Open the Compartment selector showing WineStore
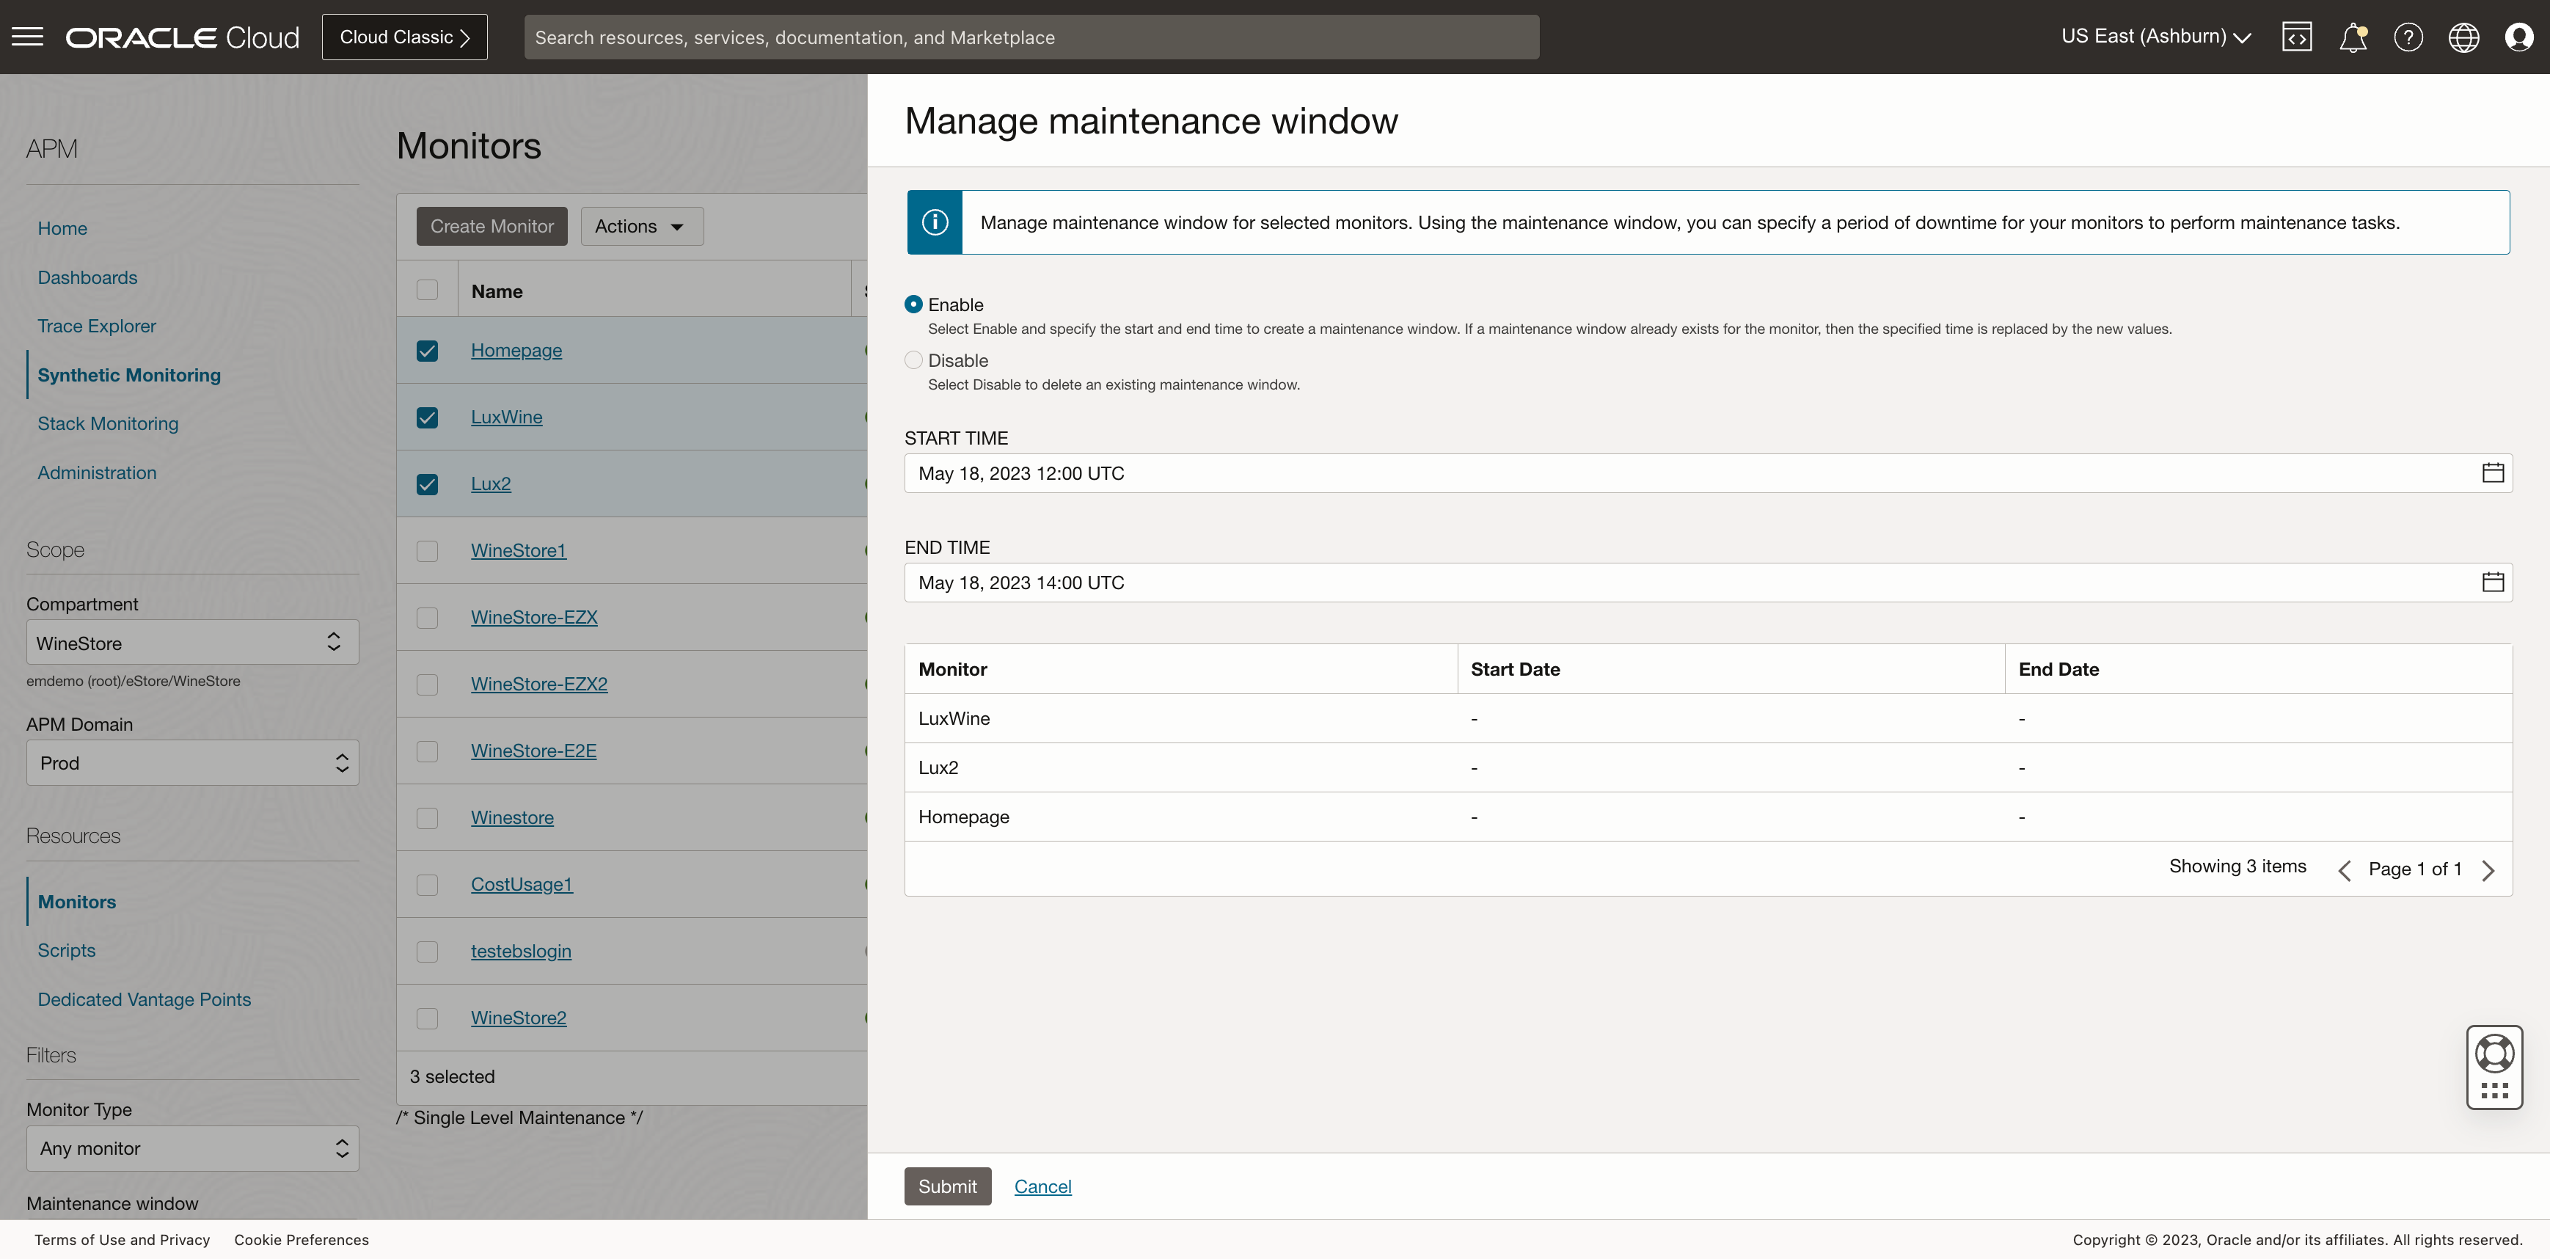The width and height of the screenshot is (2550, 1259). click(192, 641)
